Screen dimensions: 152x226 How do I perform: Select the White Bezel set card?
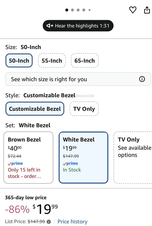(83, 158)
